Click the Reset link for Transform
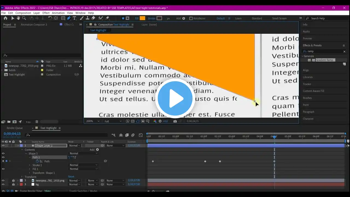This screenshot has height=197, width=350. (x=71, y=177)
